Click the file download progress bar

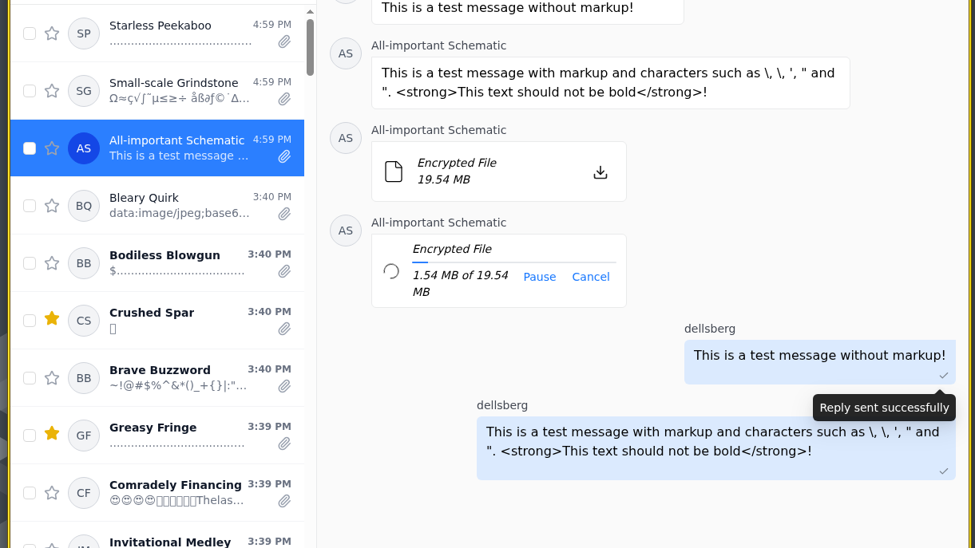513,262
